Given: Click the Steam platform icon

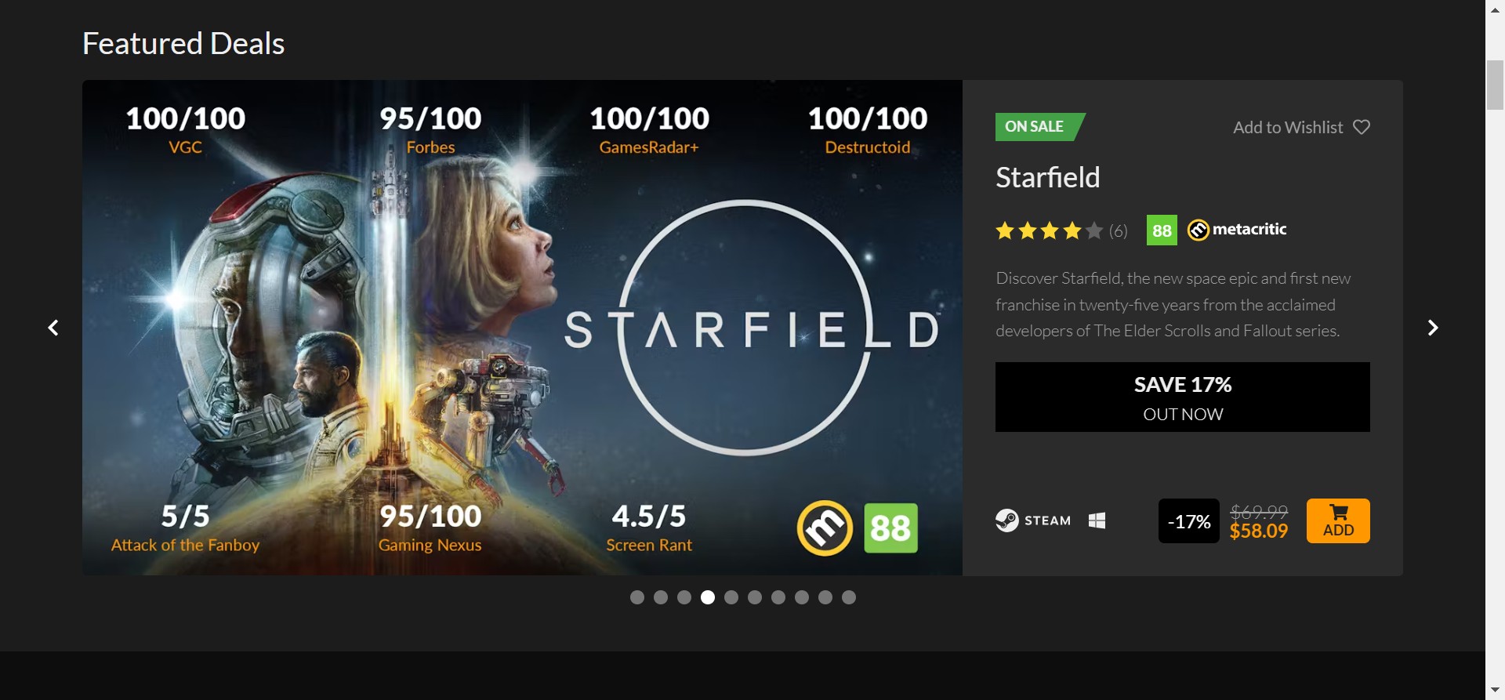Looking at the screenshot, I should click(x=1007, y=520).
